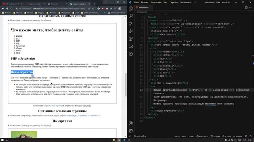Go forward in the browser
The image size is (254, 142).
(7, 9)
